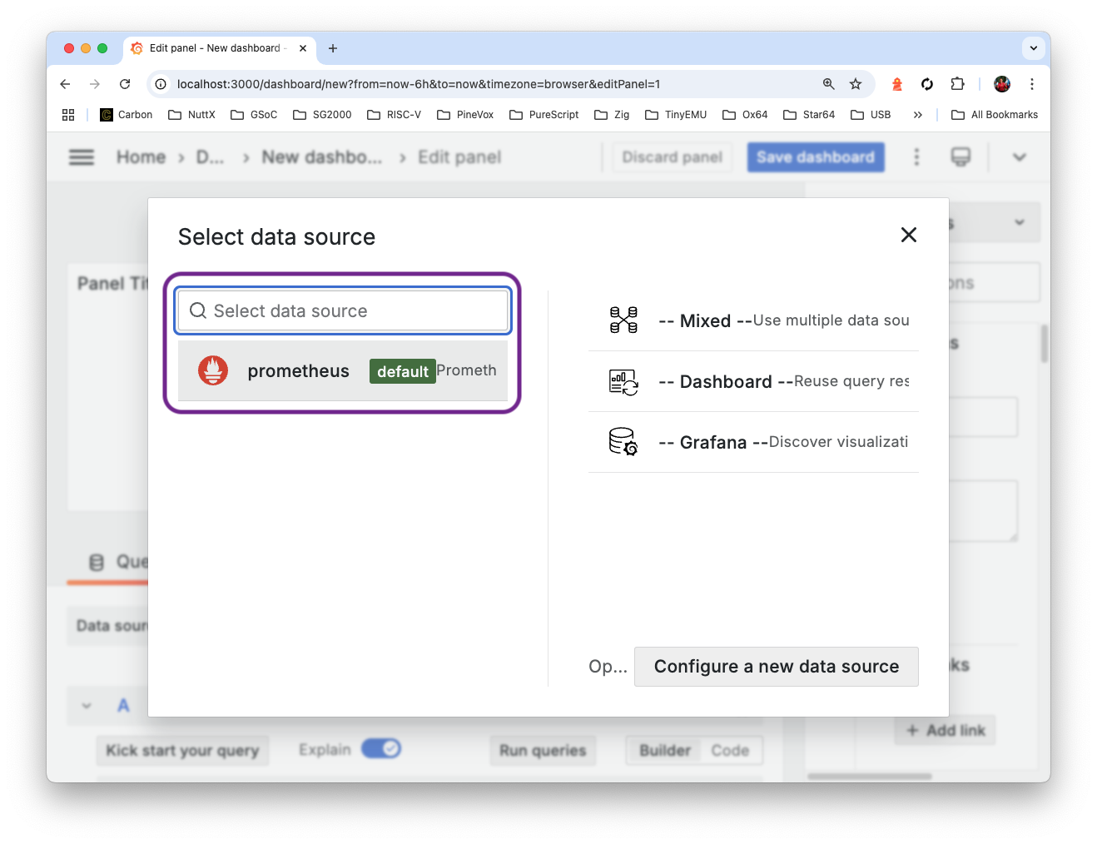Open Chrome three-dot menu
Image resolution: width=1097 pixels, height=844 pixels.
tap(1032, 84)
